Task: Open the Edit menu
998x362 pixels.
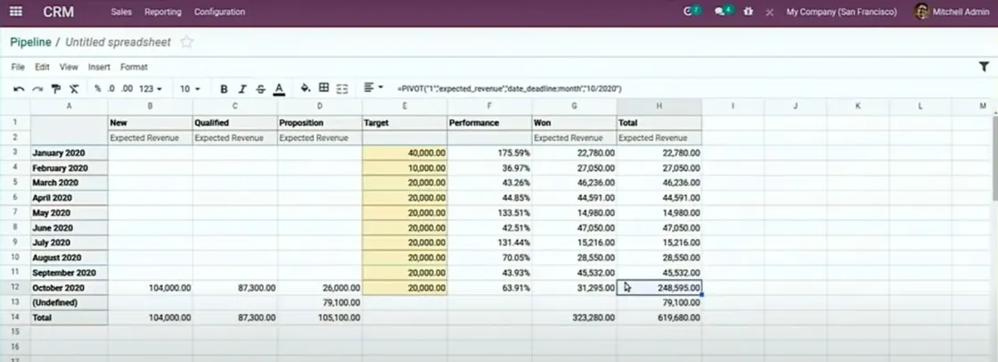Action: pyautogui.click(x=42, y=67)
